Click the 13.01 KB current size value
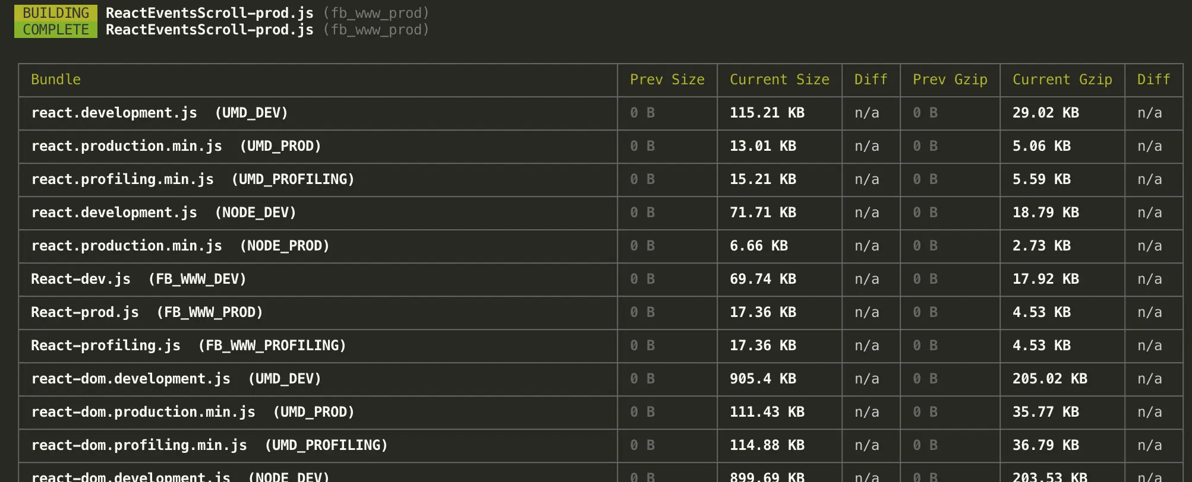 (763, 146)
